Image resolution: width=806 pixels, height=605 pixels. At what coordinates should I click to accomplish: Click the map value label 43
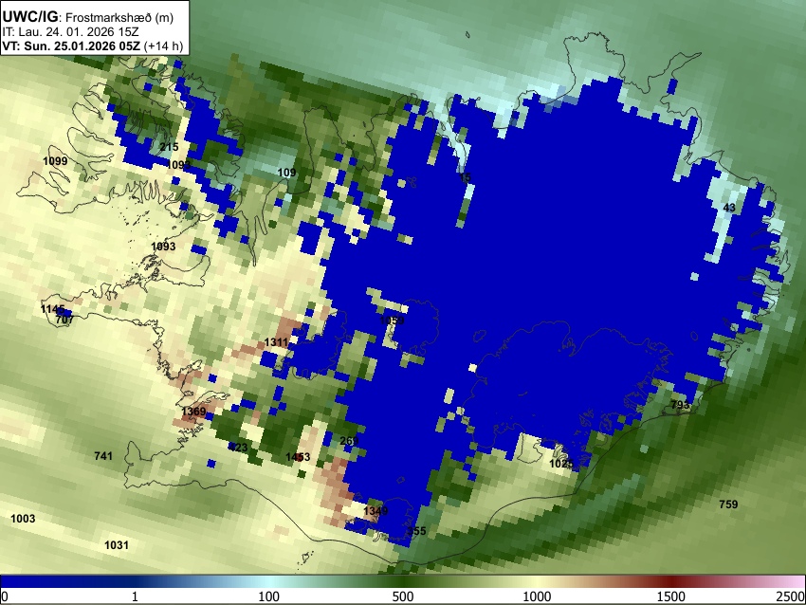pos(729,208)
